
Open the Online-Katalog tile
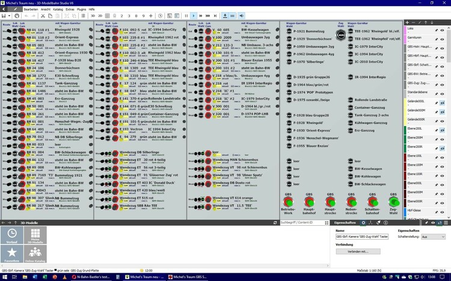pos(35,254)
